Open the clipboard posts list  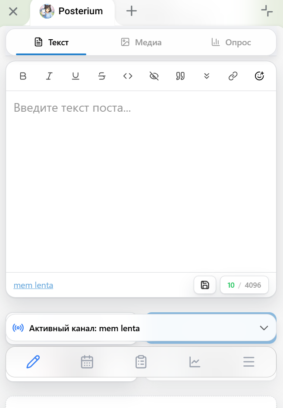(x=141, y=362)
